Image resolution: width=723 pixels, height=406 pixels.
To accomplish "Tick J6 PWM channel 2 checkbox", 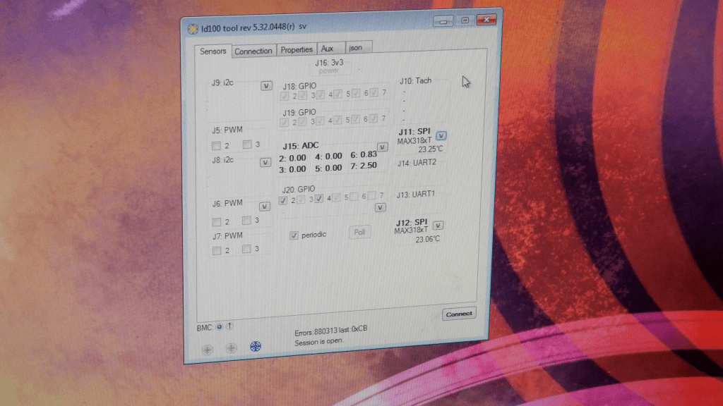I will click(x=217, y=221).
